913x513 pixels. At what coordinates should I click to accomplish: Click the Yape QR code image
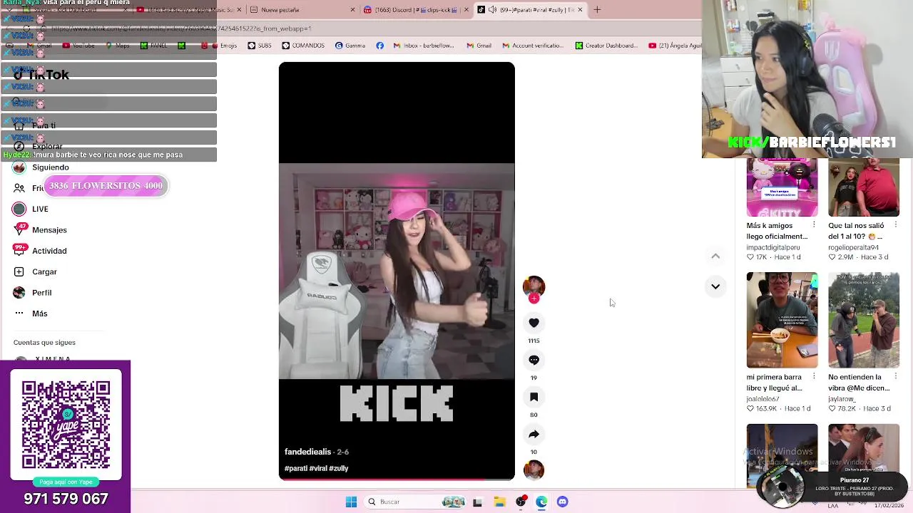(x=66, y=424)
